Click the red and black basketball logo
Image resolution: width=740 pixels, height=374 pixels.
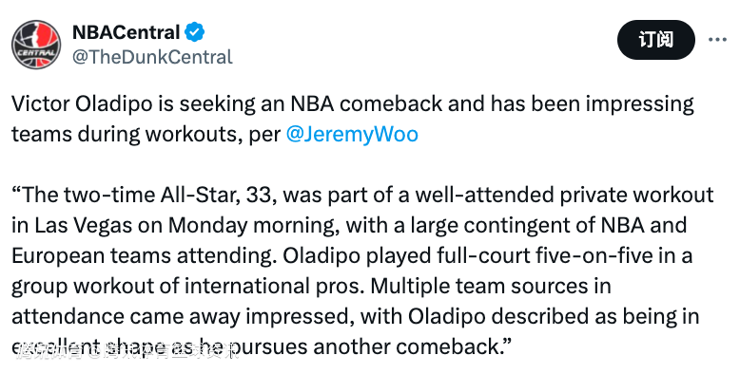(36, 45)
